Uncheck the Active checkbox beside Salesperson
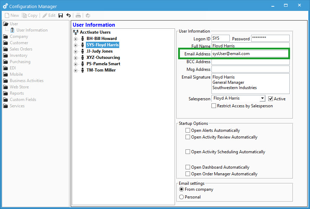Screen dimensions: 310x209 point(270,99)
